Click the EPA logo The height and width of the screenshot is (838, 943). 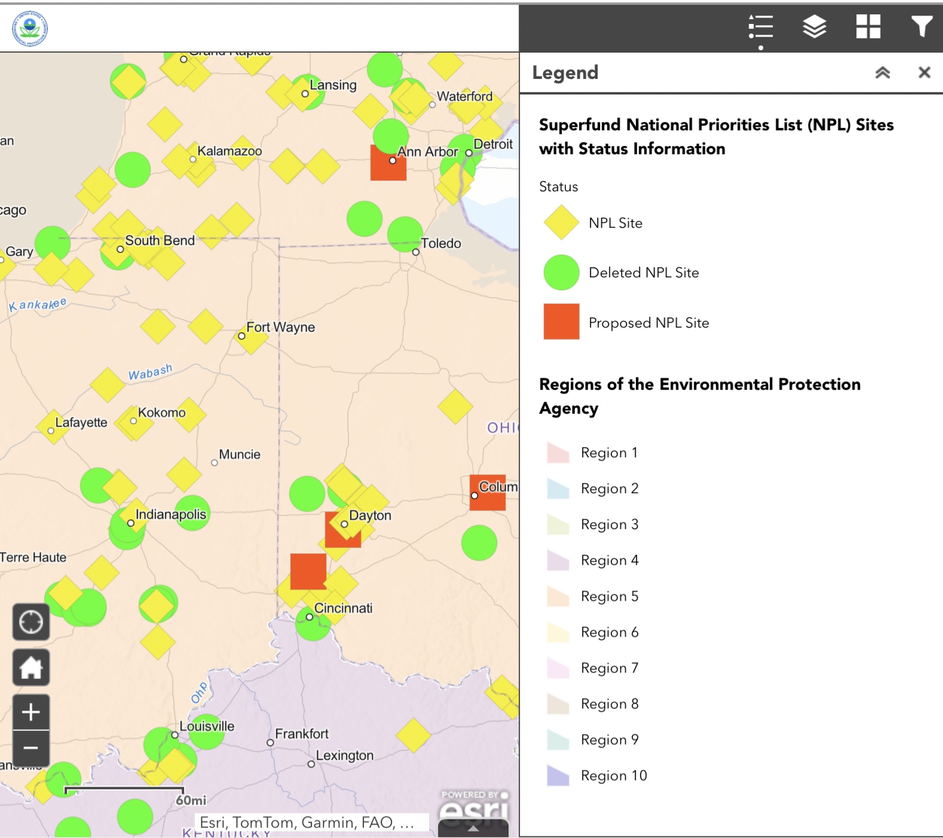click(x=30, y=28)
